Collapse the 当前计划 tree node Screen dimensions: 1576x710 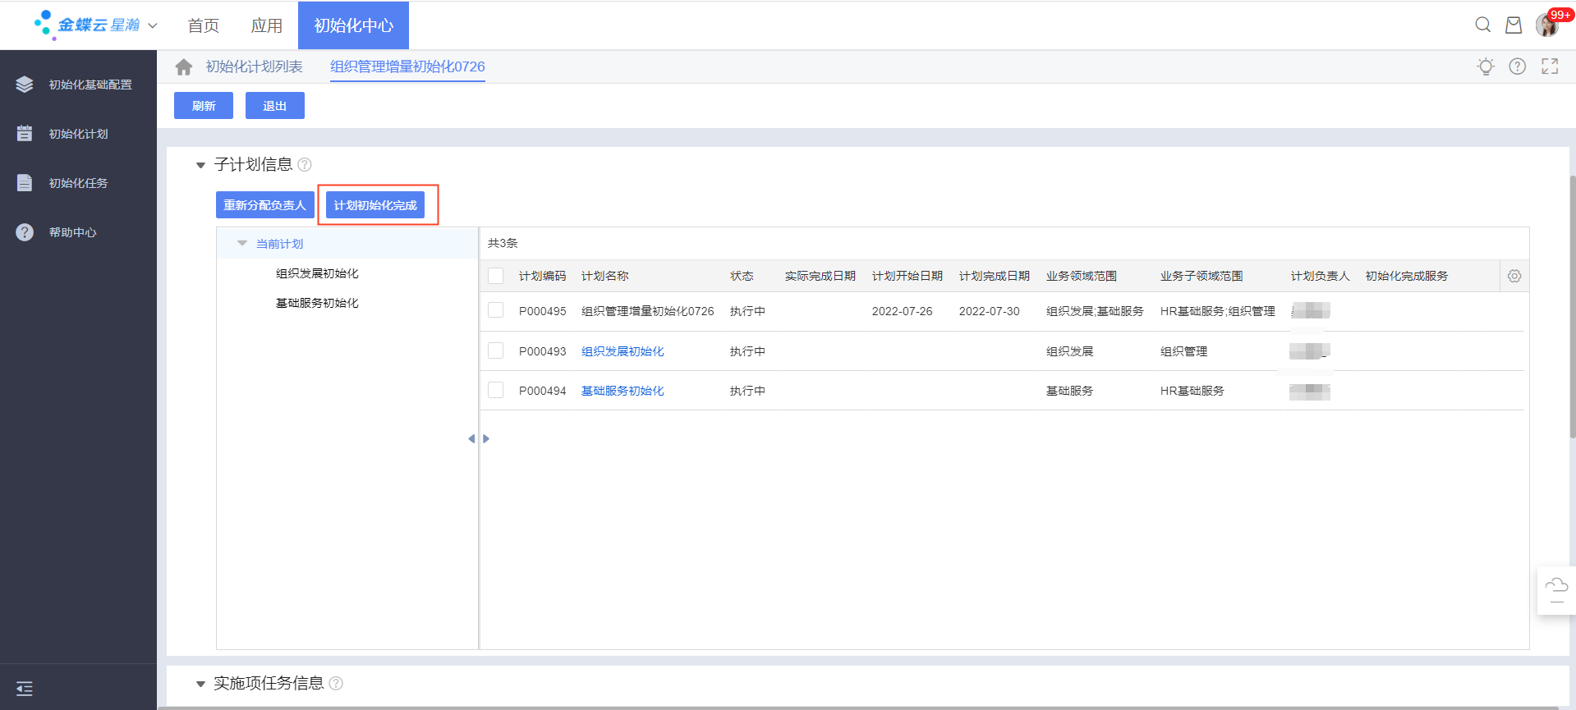click(242, 244)
